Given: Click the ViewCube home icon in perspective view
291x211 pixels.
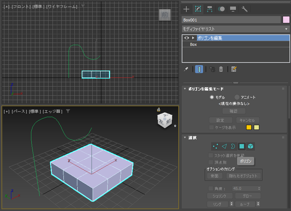Looking at the screenshot, I should click(159, 110).
